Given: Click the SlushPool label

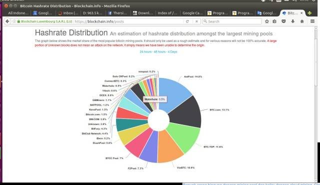Looking at the screenshot, I should (102, 143).
